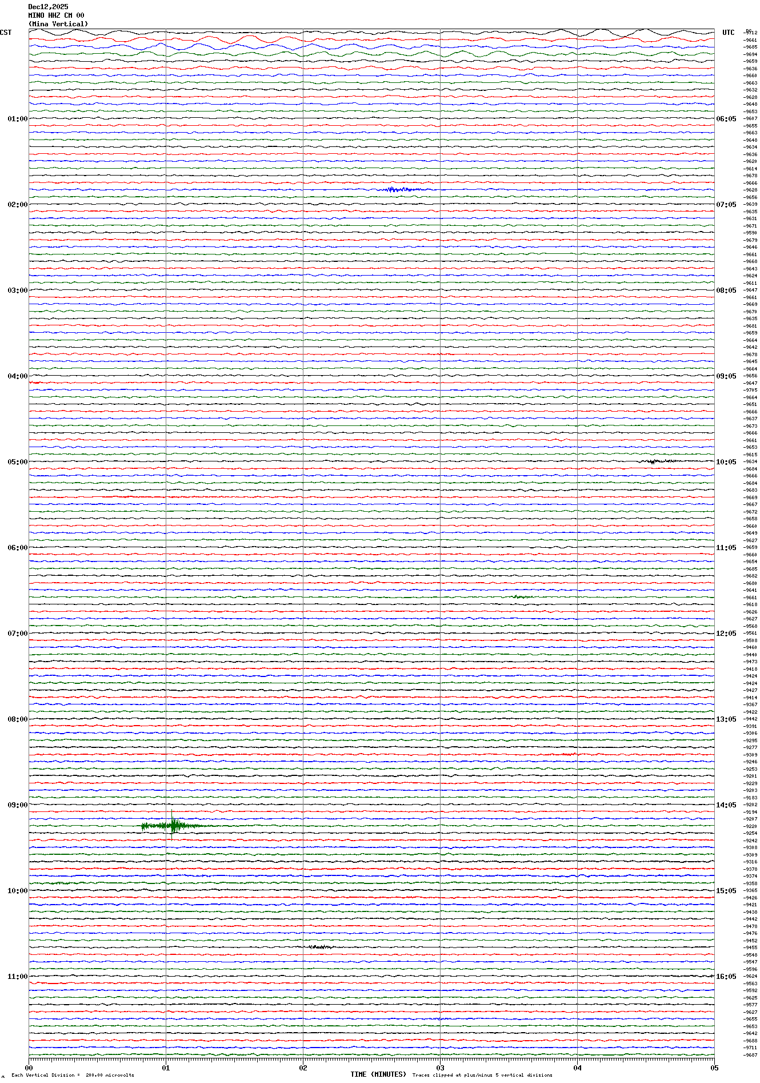Click the TIME (MINUTES) axis label
Screen dimensions: 760x1083
(378, 1074)
